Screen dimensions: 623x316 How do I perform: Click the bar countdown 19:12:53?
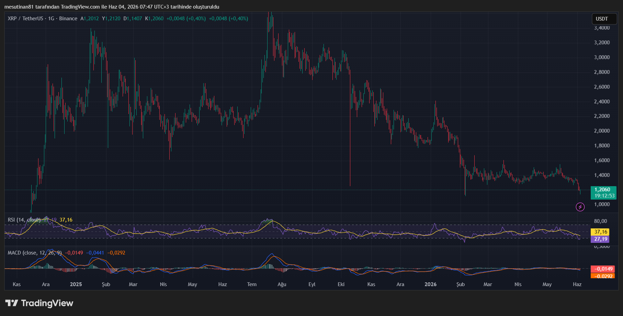603,196
